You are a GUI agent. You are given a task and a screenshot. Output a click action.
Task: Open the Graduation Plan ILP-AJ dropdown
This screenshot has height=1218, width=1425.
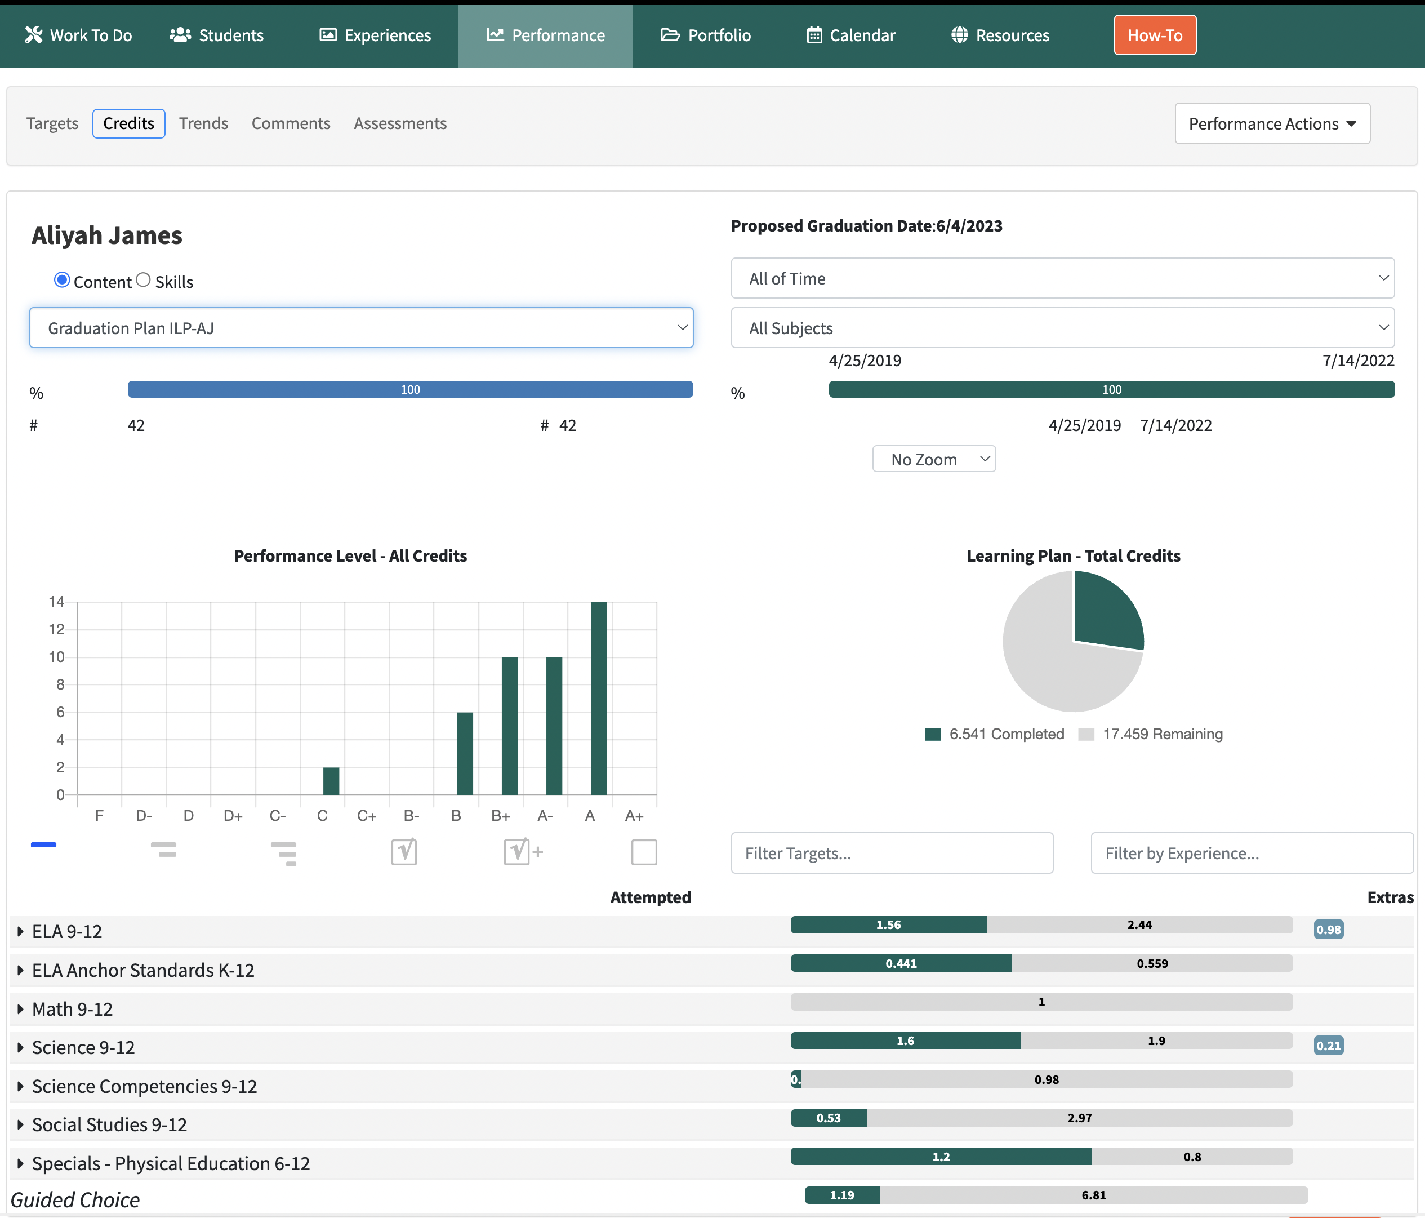(361, 328)
